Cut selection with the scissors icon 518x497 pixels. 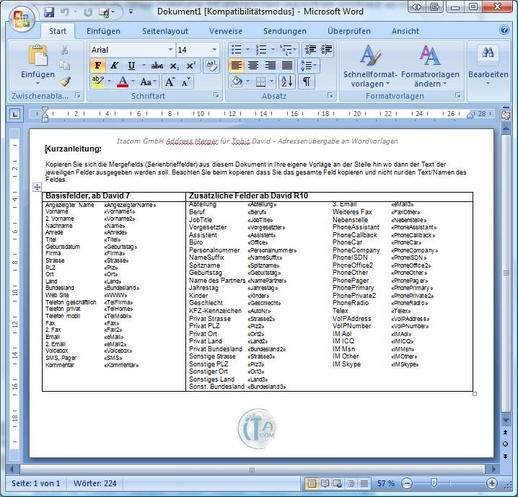coord(65,50)
